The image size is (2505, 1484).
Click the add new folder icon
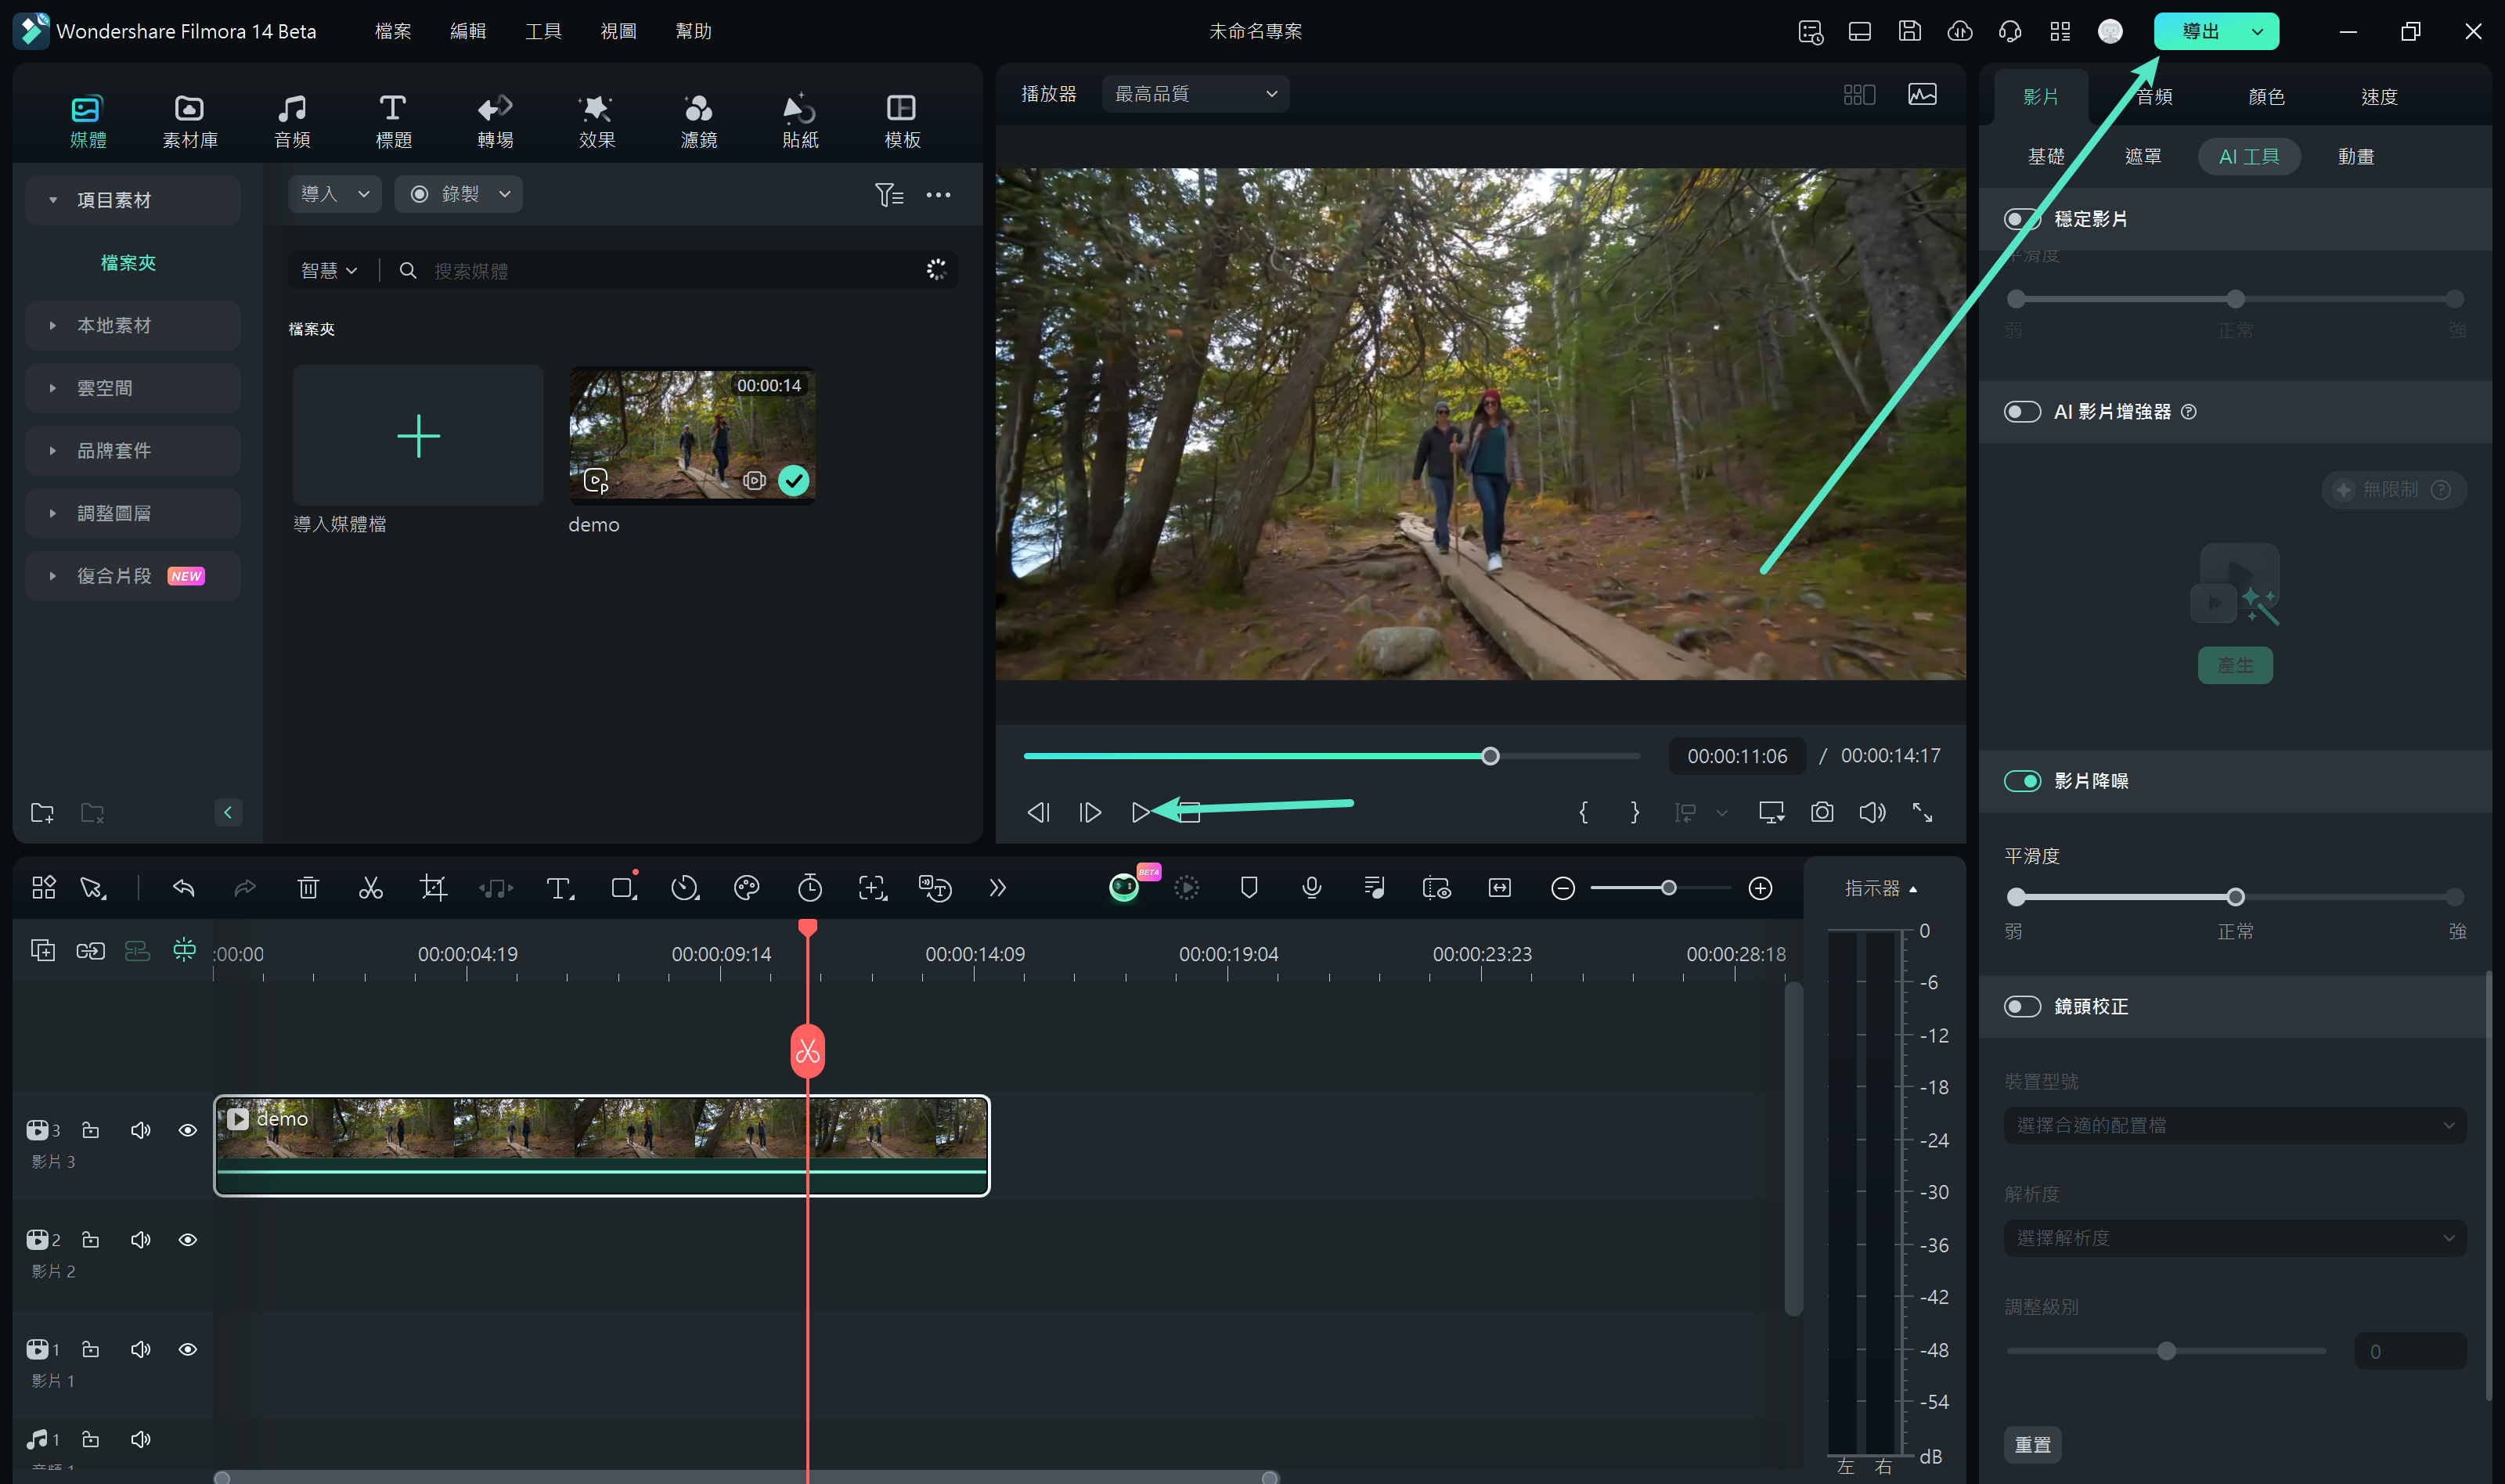[x=42, y=812]
